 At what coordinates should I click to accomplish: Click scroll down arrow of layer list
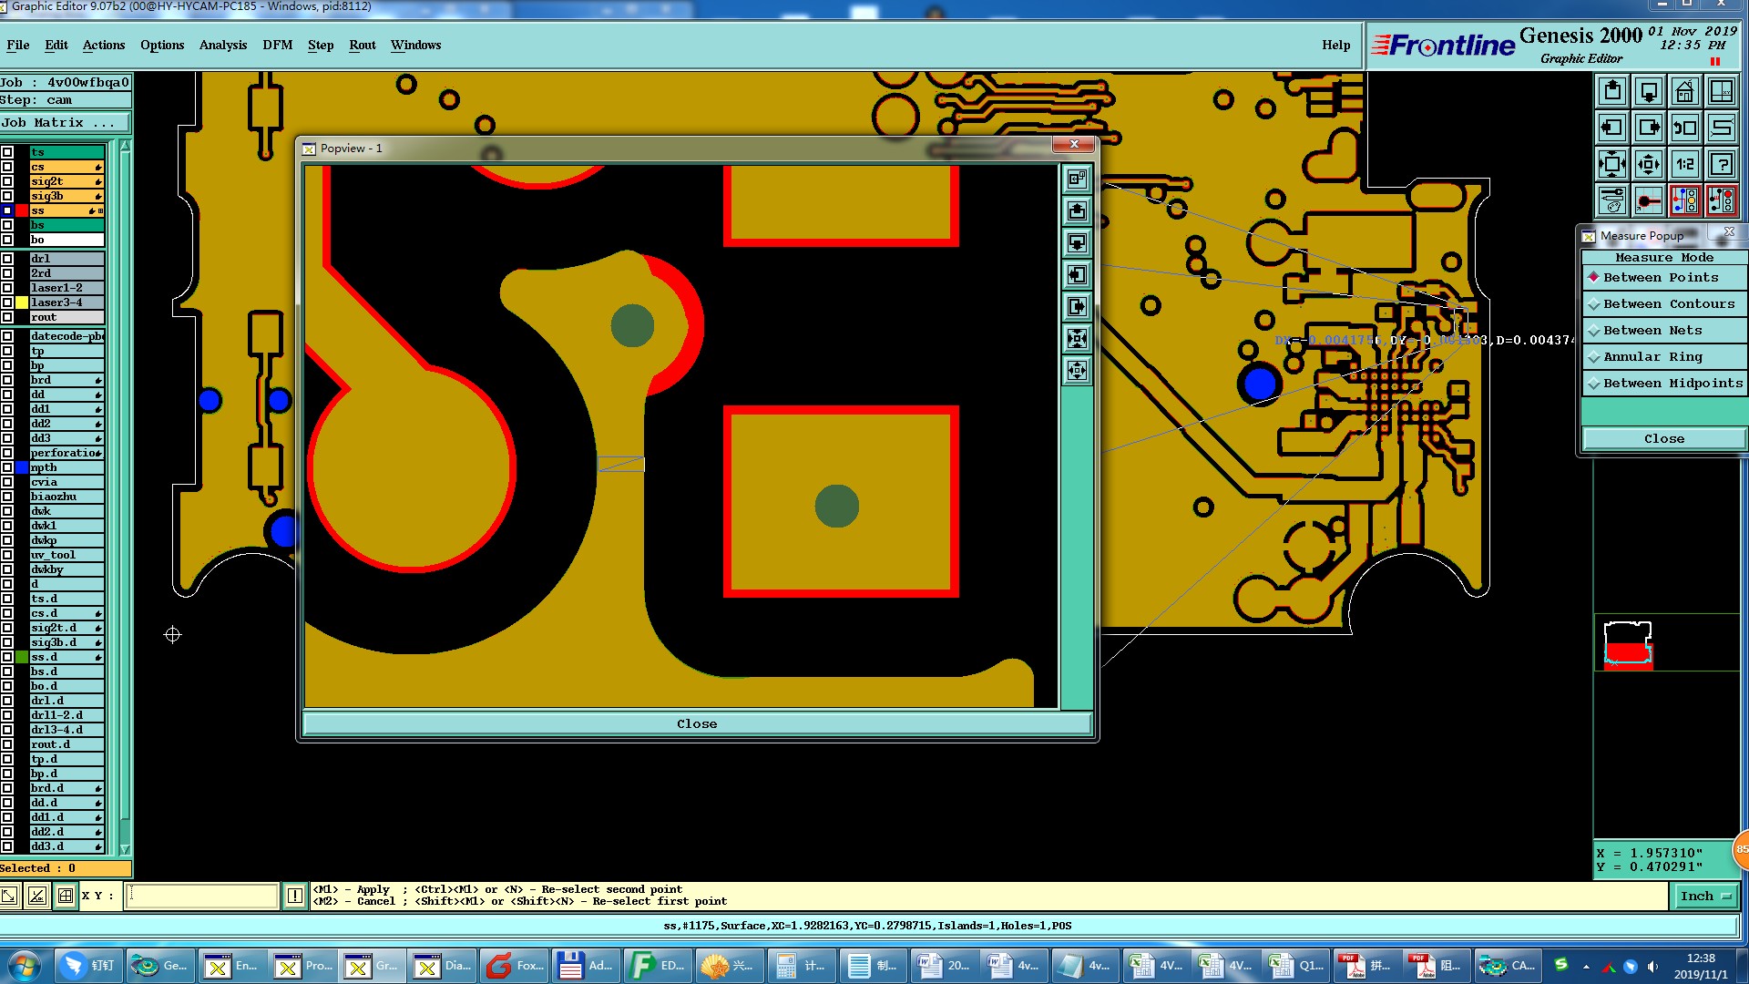pos(125,849)
